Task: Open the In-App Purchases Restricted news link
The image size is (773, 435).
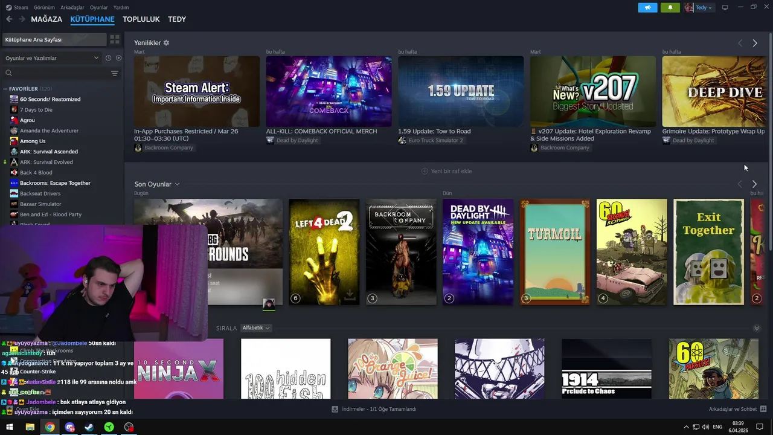Action: click(x=186, y=135)
